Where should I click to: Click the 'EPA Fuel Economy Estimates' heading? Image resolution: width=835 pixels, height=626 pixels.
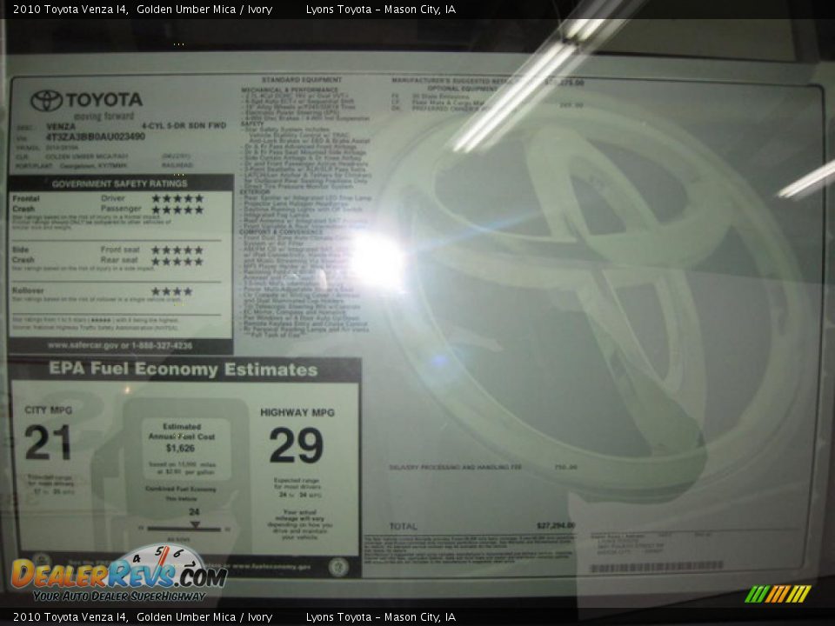(184, 369)
